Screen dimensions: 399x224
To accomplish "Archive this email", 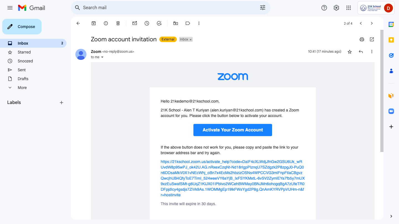I will (x=94, y=23).
